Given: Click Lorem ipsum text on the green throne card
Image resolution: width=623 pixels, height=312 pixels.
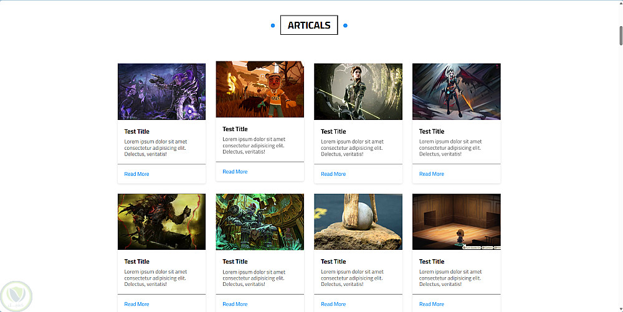Looking at the screenshot, I should point(254,278).
